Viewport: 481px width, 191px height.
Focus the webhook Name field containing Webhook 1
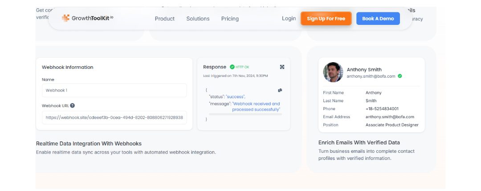pos(114,90)
